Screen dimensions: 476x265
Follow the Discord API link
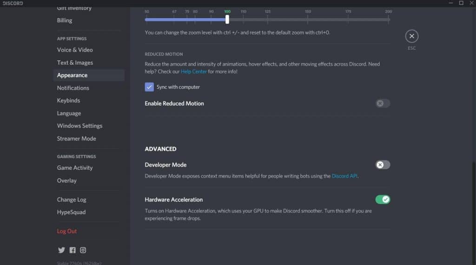pyautogui.click(x=344, y=176)
